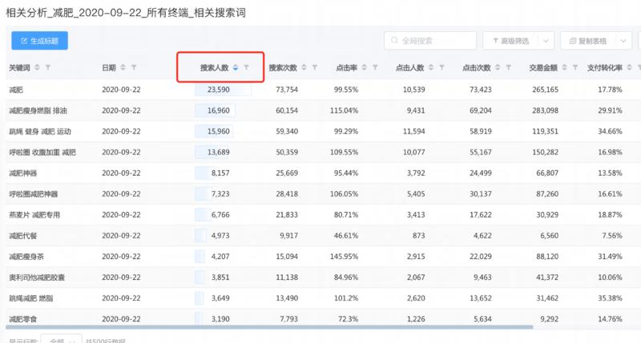Sort by 日期 column arrows
The image size is (641, 343).
click(x=123, y=67)
